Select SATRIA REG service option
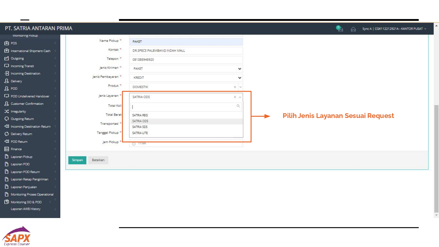 pos(186,115)
